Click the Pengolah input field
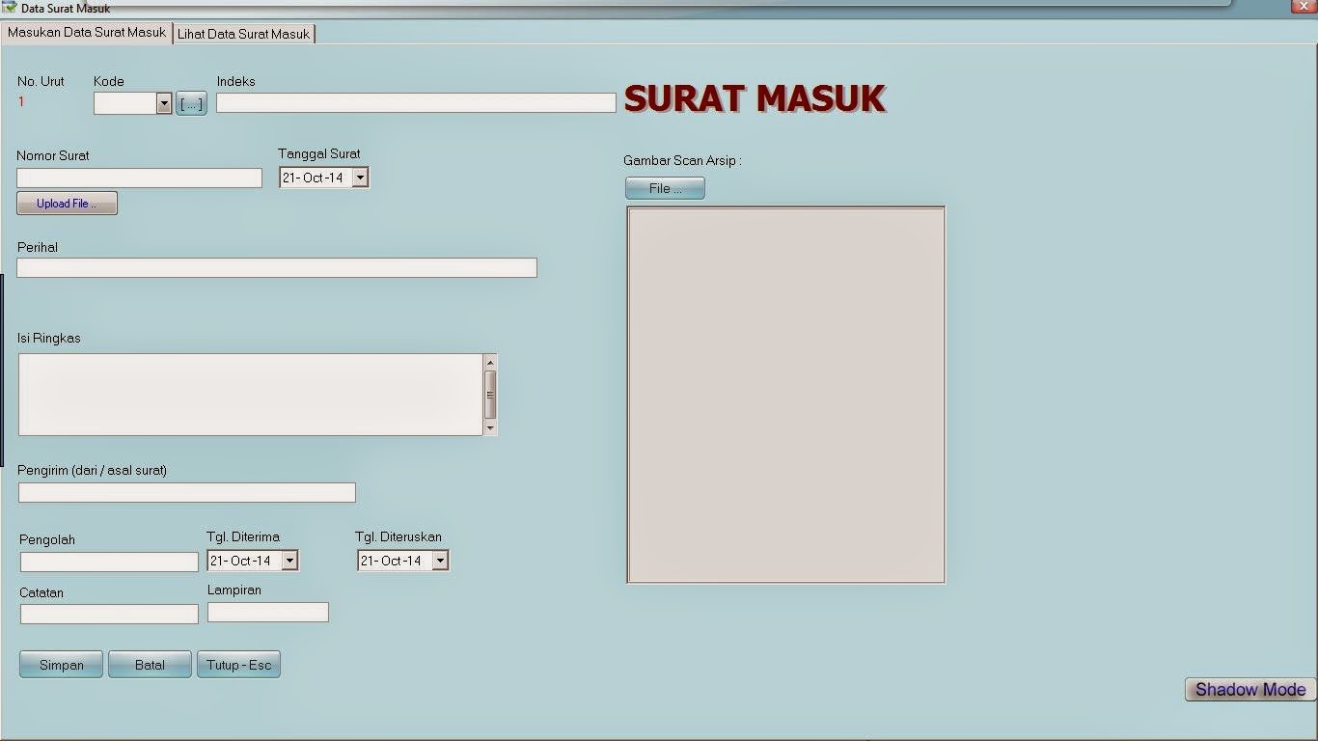This screenshot has height=741, width=1318. pos(109,562)
